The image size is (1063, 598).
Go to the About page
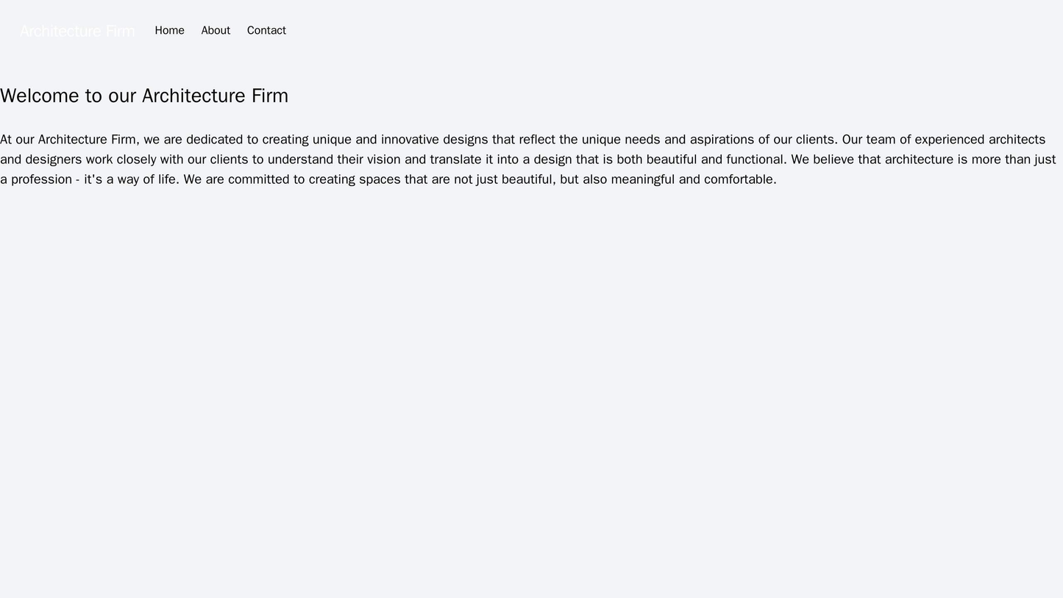216,30
